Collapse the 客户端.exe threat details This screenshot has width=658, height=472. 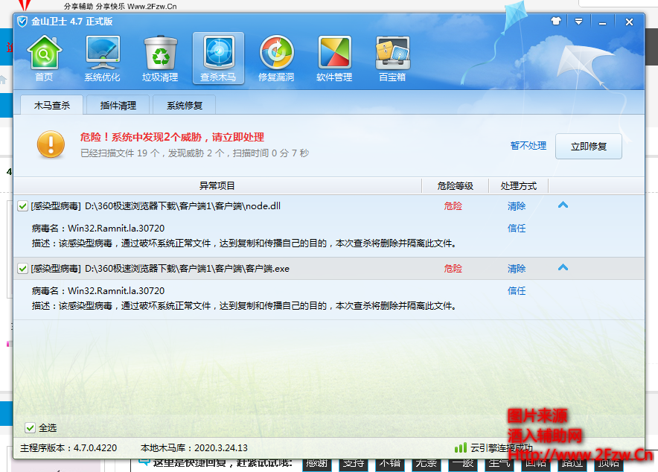(x=563, y=268)
